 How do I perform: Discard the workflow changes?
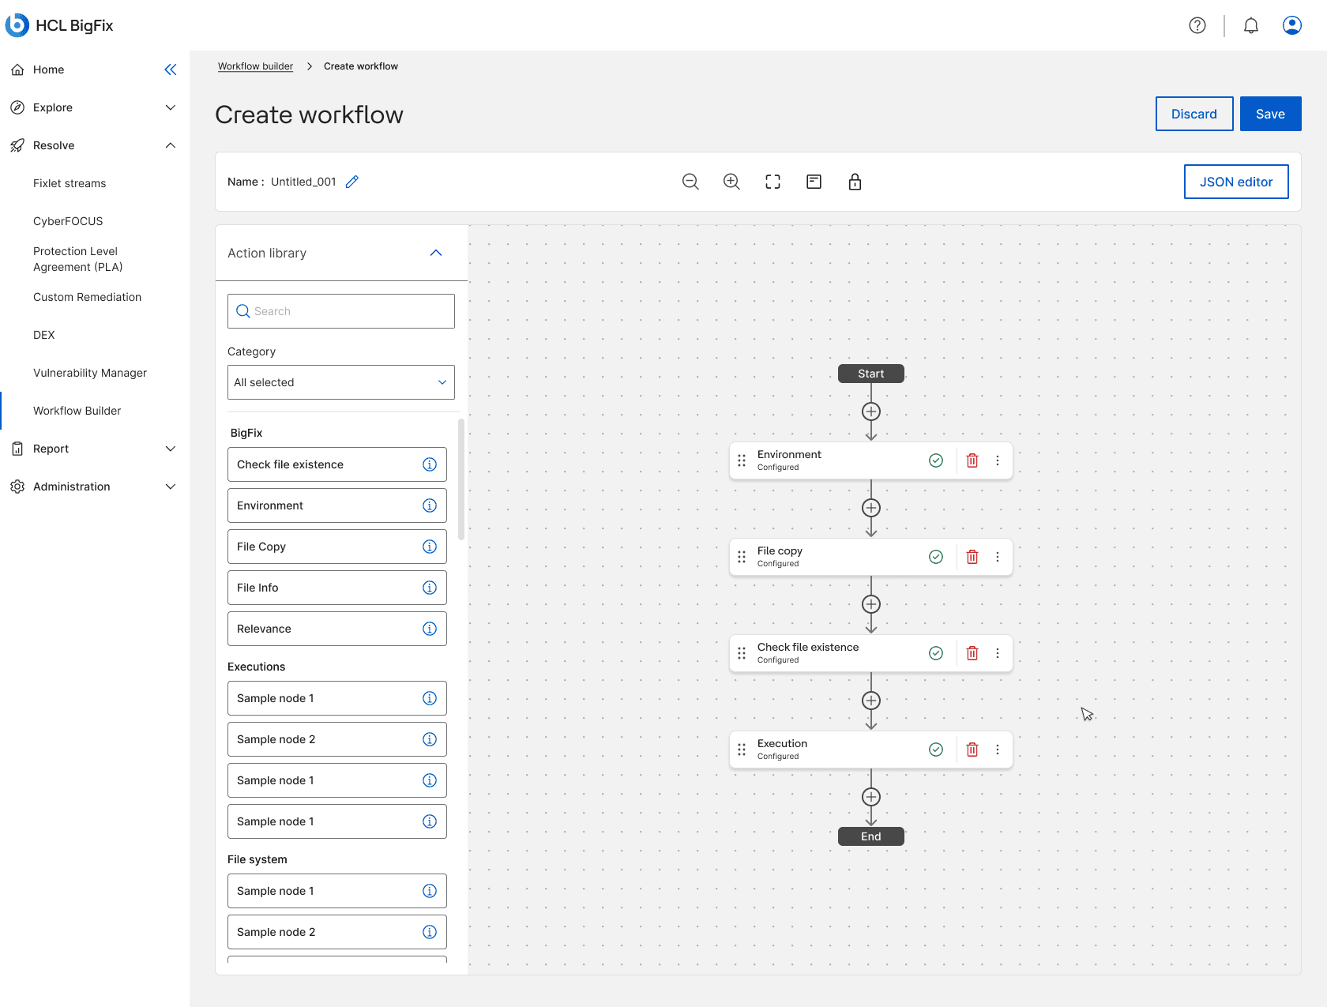click(x=1194, y=114)
